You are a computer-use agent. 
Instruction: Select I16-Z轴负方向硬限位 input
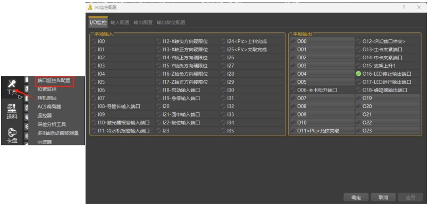click(188, 74)
